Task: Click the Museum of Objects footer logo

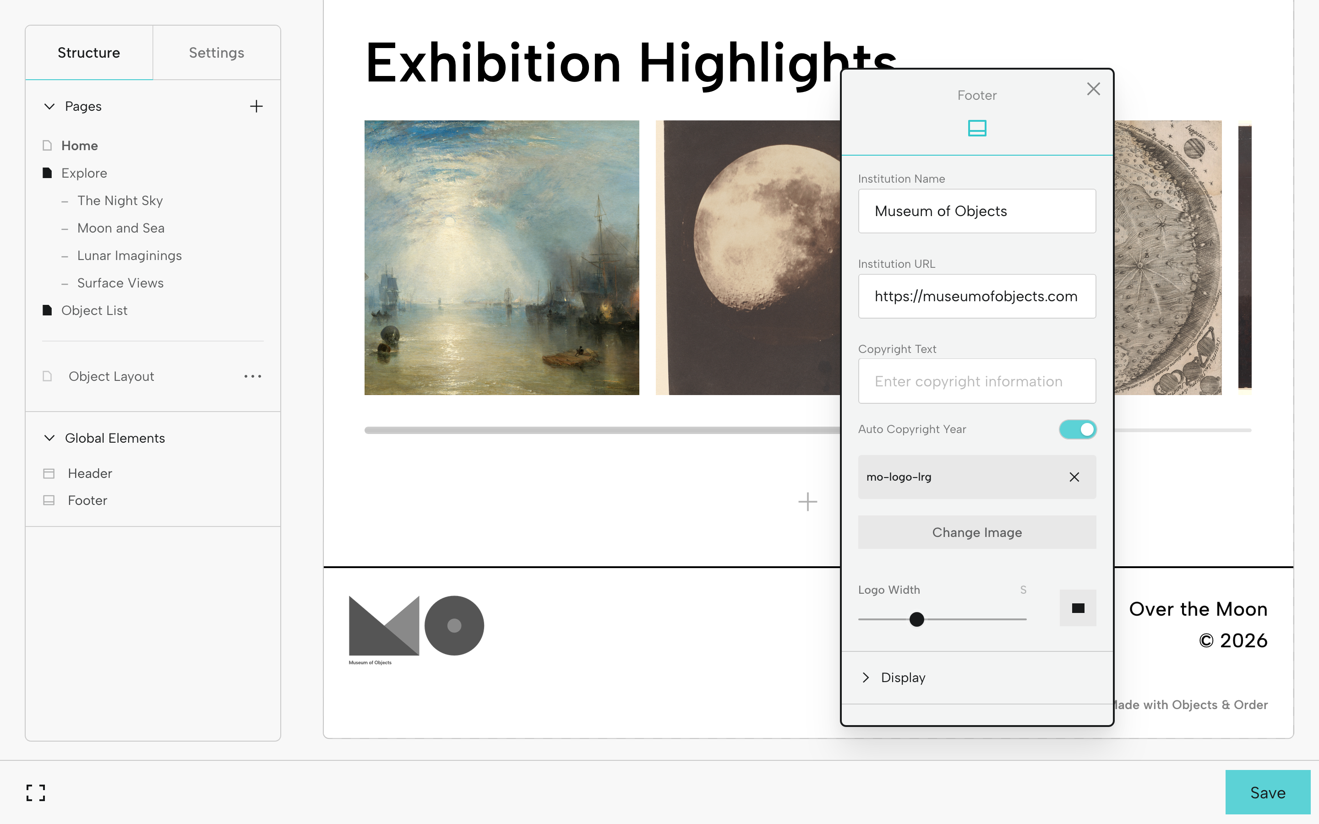Action: (416, 630)
